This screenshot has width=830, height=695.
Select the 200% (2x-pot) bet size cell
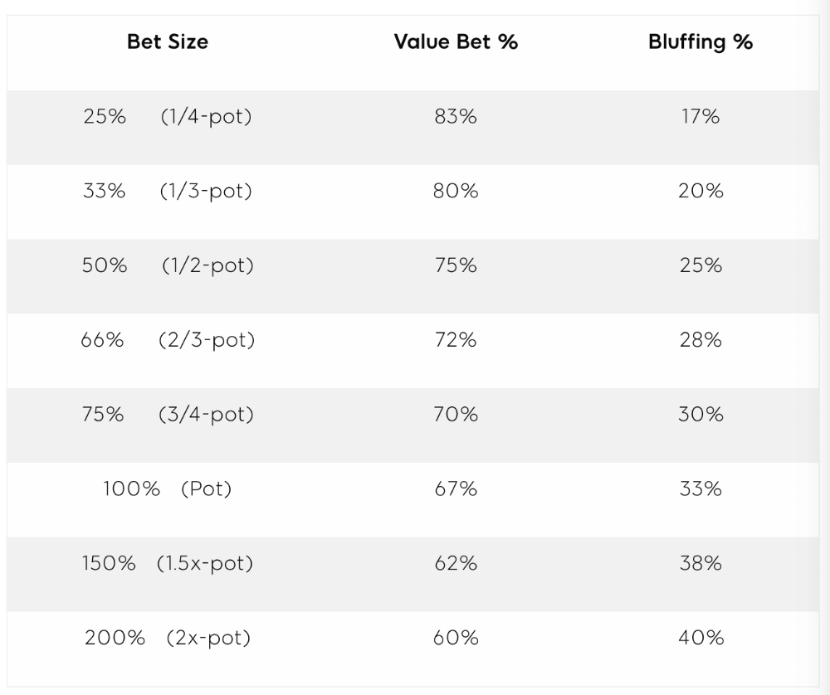[x=168, y=638]
